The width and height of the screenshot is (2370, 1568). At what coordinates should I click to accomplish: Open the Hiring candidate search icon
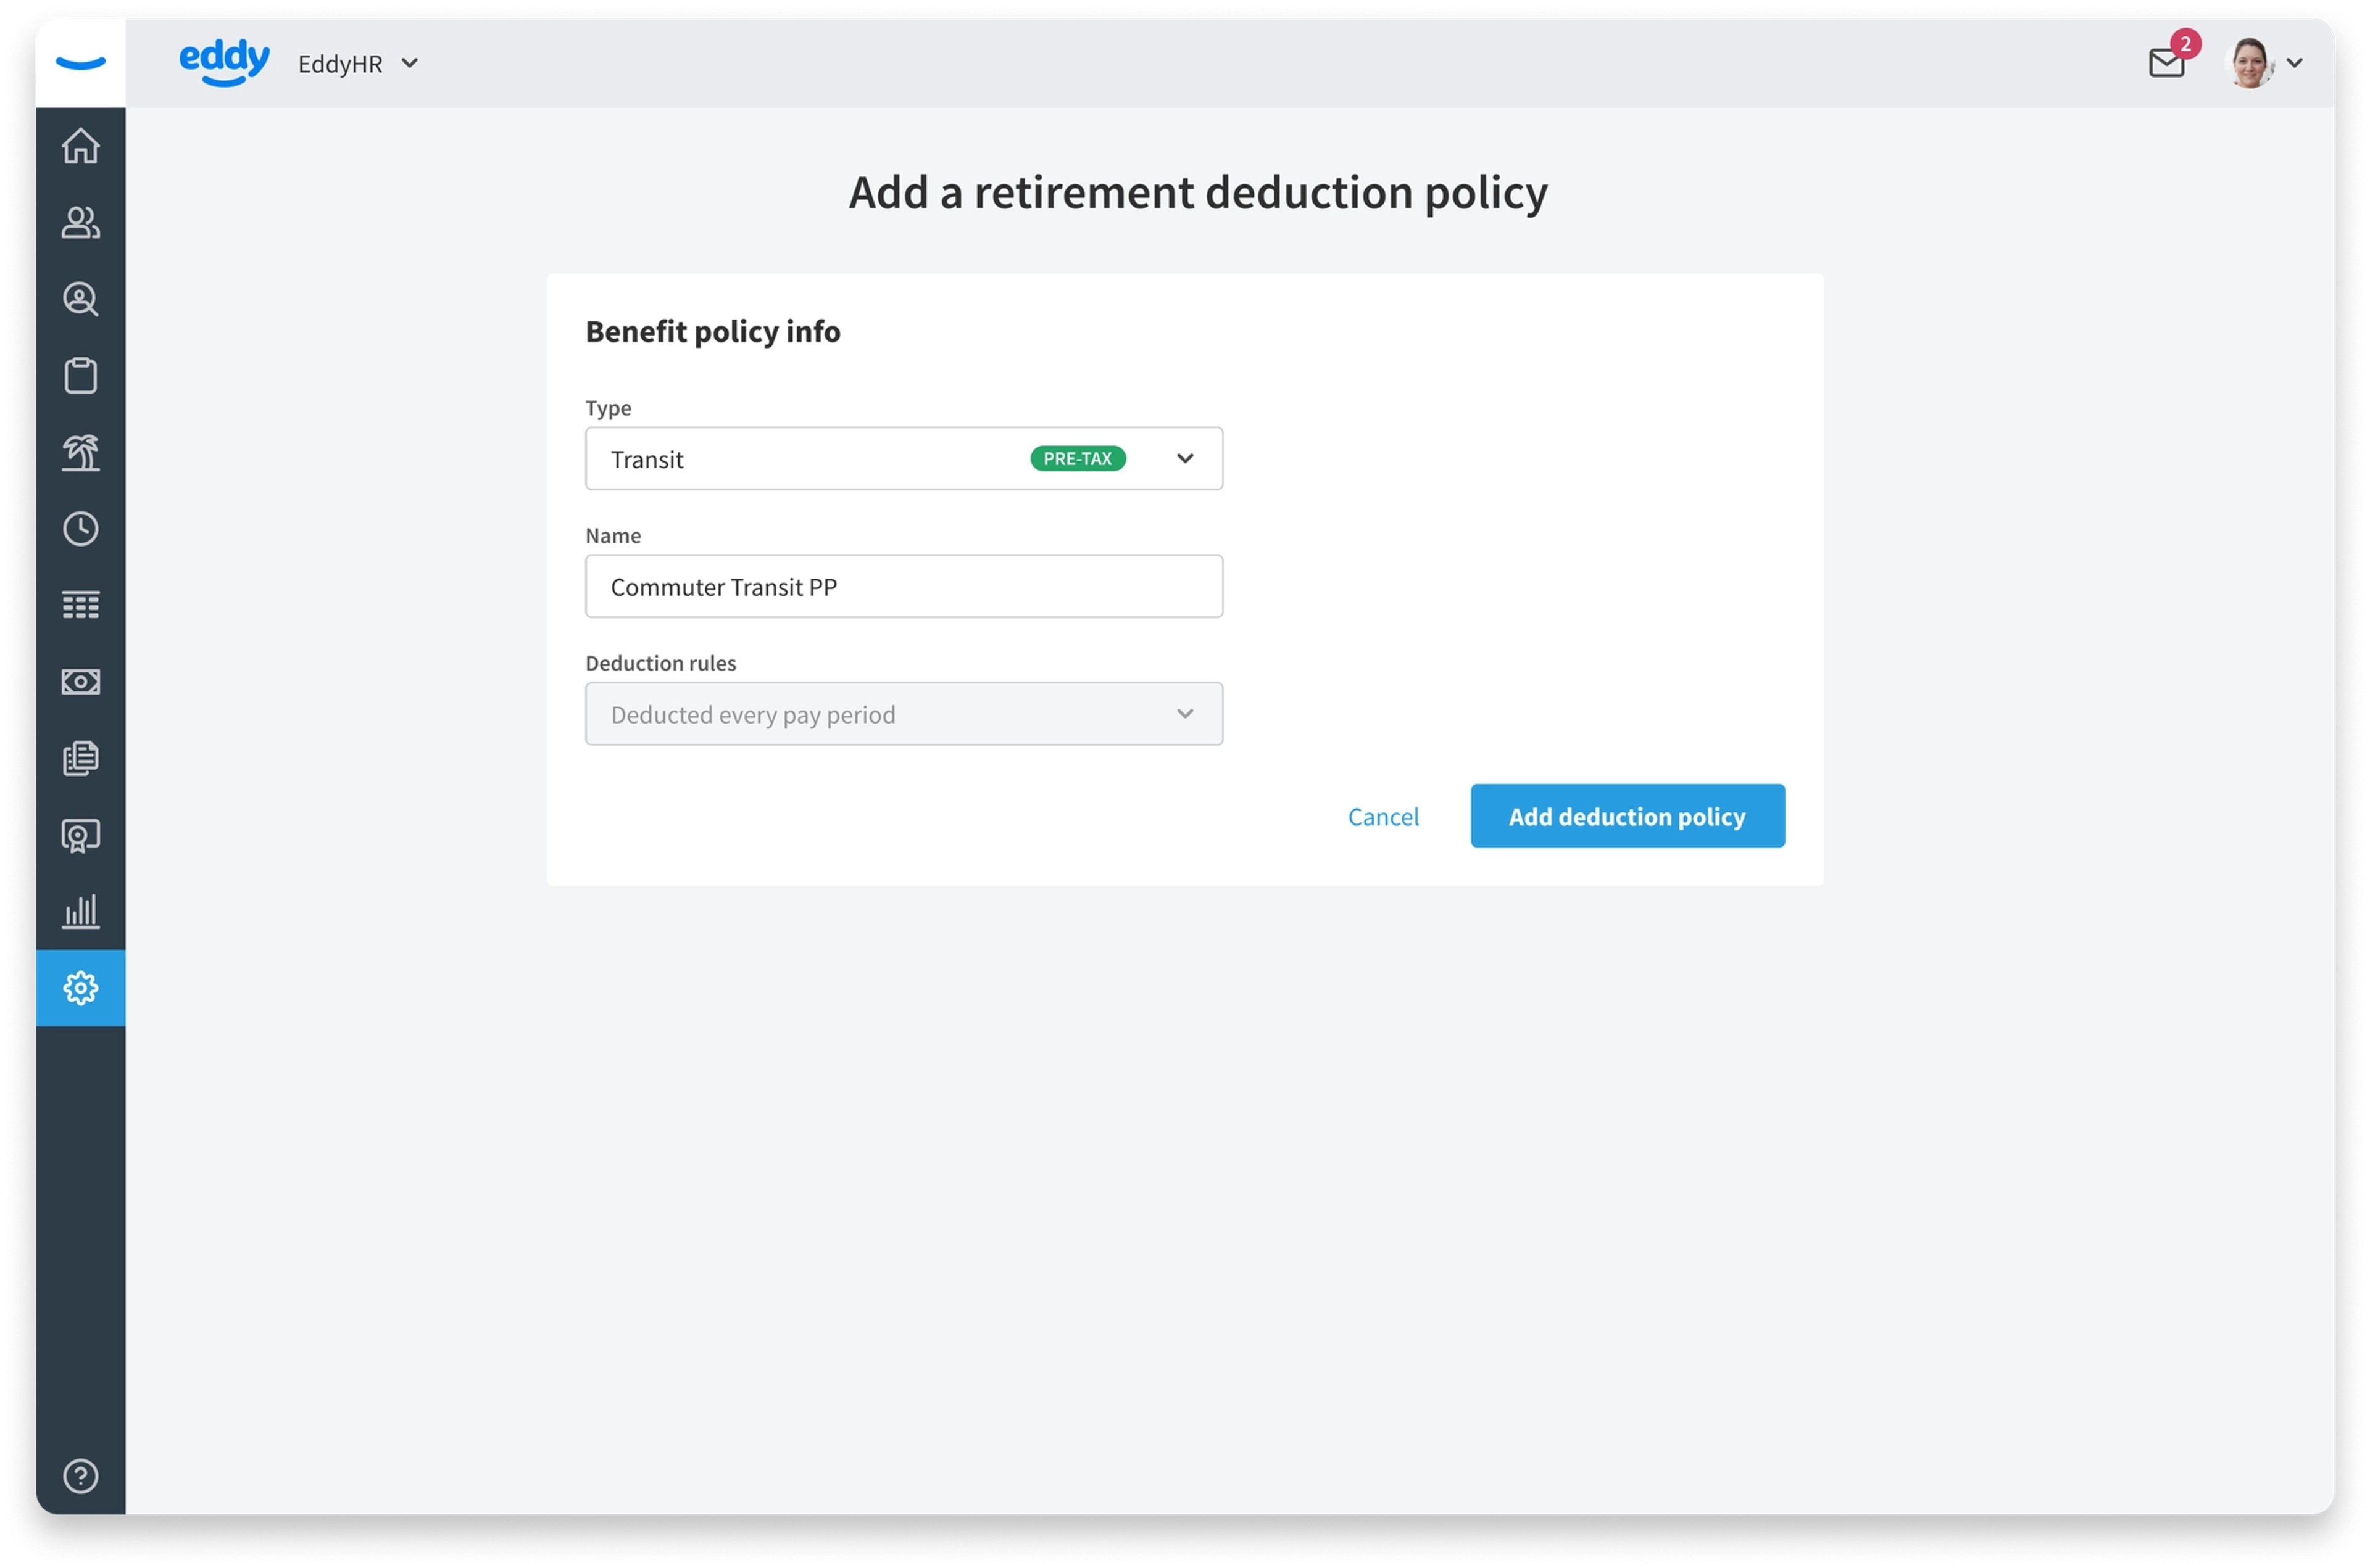pos(80,299)
